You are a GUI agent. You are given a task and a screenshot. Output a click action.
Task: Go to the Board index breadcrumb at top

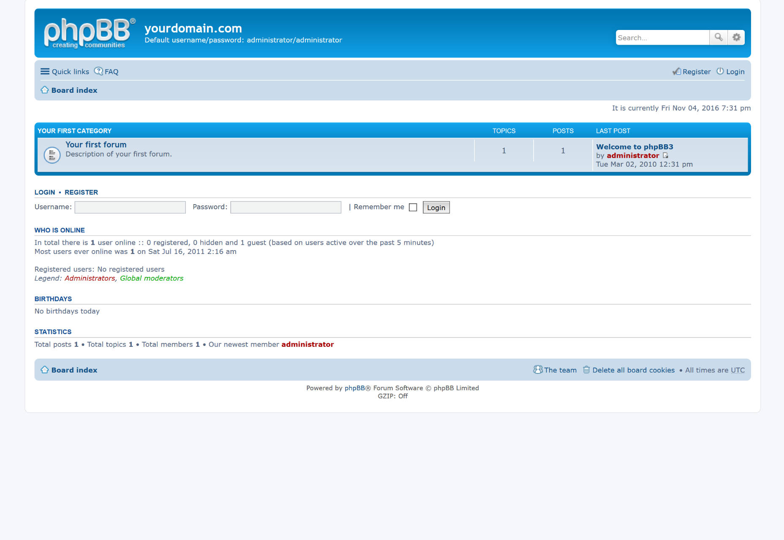pyautogui.click(x=74, y=90)
